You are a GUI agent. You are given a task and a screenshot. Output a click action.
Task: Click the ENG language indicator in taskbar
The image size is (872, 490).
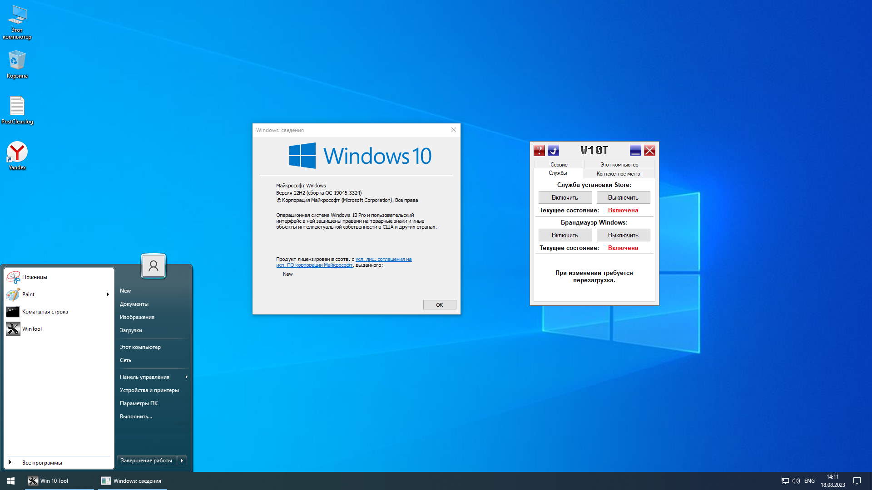tap(809, 481)
